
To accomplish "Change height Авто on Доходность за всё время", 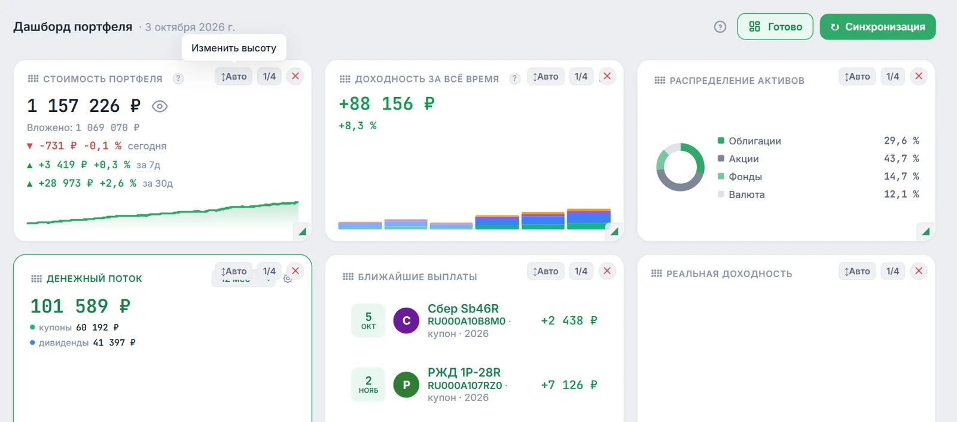I will 545,76.
